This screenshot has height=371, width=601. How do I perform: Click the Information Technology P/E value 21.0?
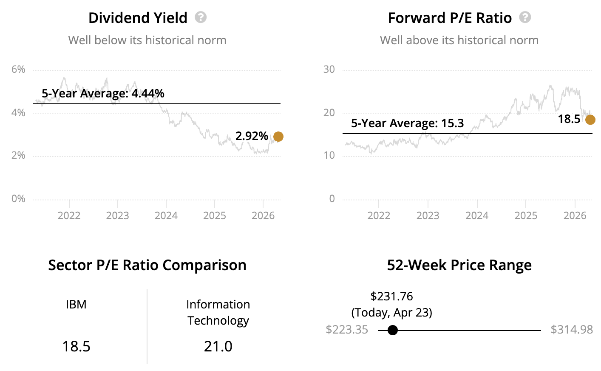coord(218,346)
